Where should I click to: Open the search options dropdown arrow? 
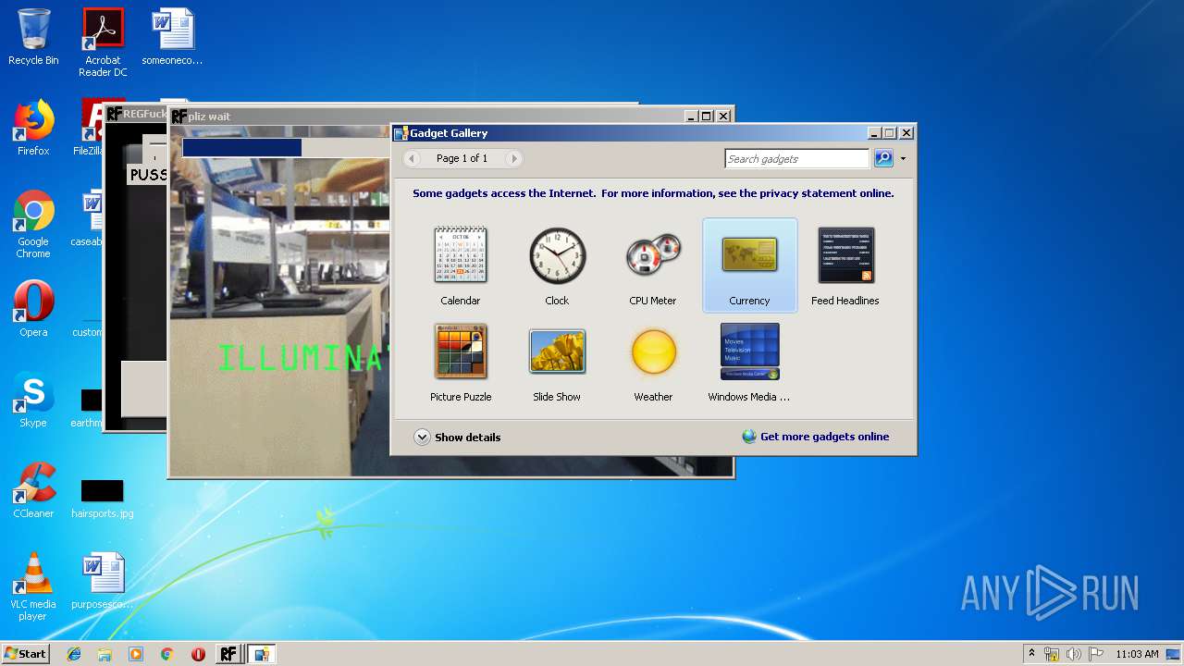click(x=903, y=159)
